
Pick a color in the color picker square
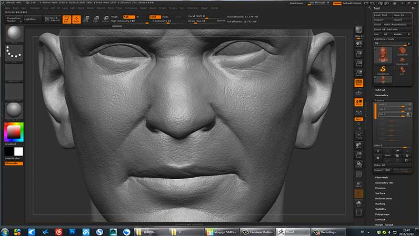14,132
